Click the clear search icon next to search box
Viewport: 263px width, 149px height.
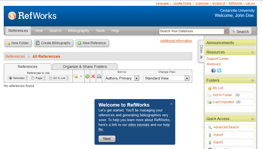[x=227, y=31]
